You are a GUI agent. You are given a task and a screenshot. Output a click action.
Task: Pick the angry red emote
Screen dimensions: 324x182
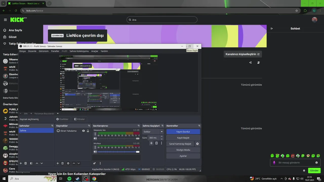[x=293, y=156]
